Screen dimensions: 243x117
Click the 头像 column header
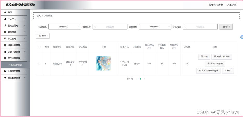tap(103, 47)
